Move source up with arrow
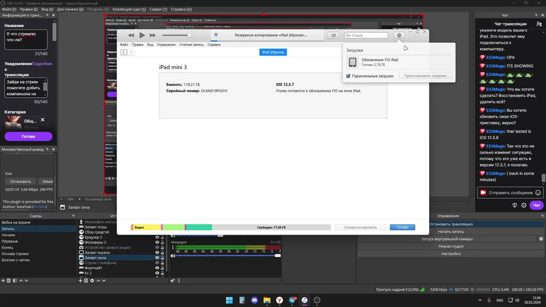 [x=99, y=281]
